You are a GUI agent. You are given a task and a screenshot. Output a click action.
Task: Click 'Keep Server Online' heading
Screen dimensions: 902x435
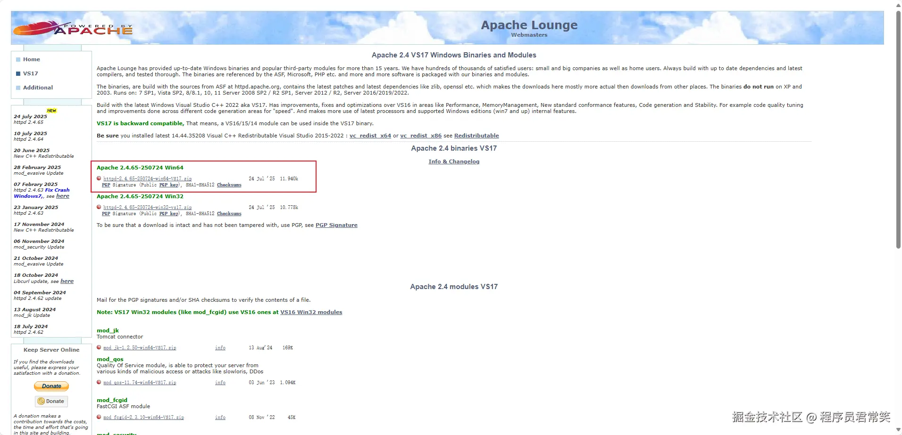(51, 350)
